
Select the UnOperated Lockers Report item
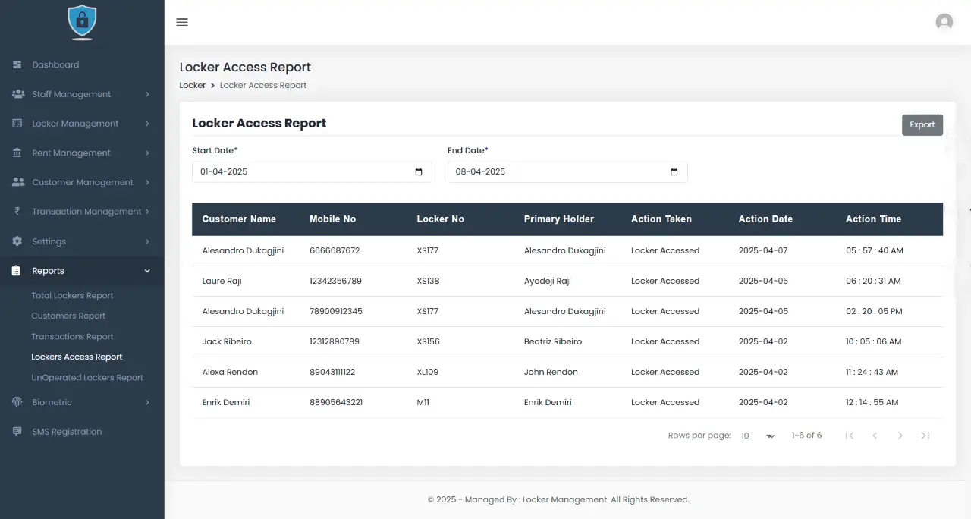tap(87, 378)
